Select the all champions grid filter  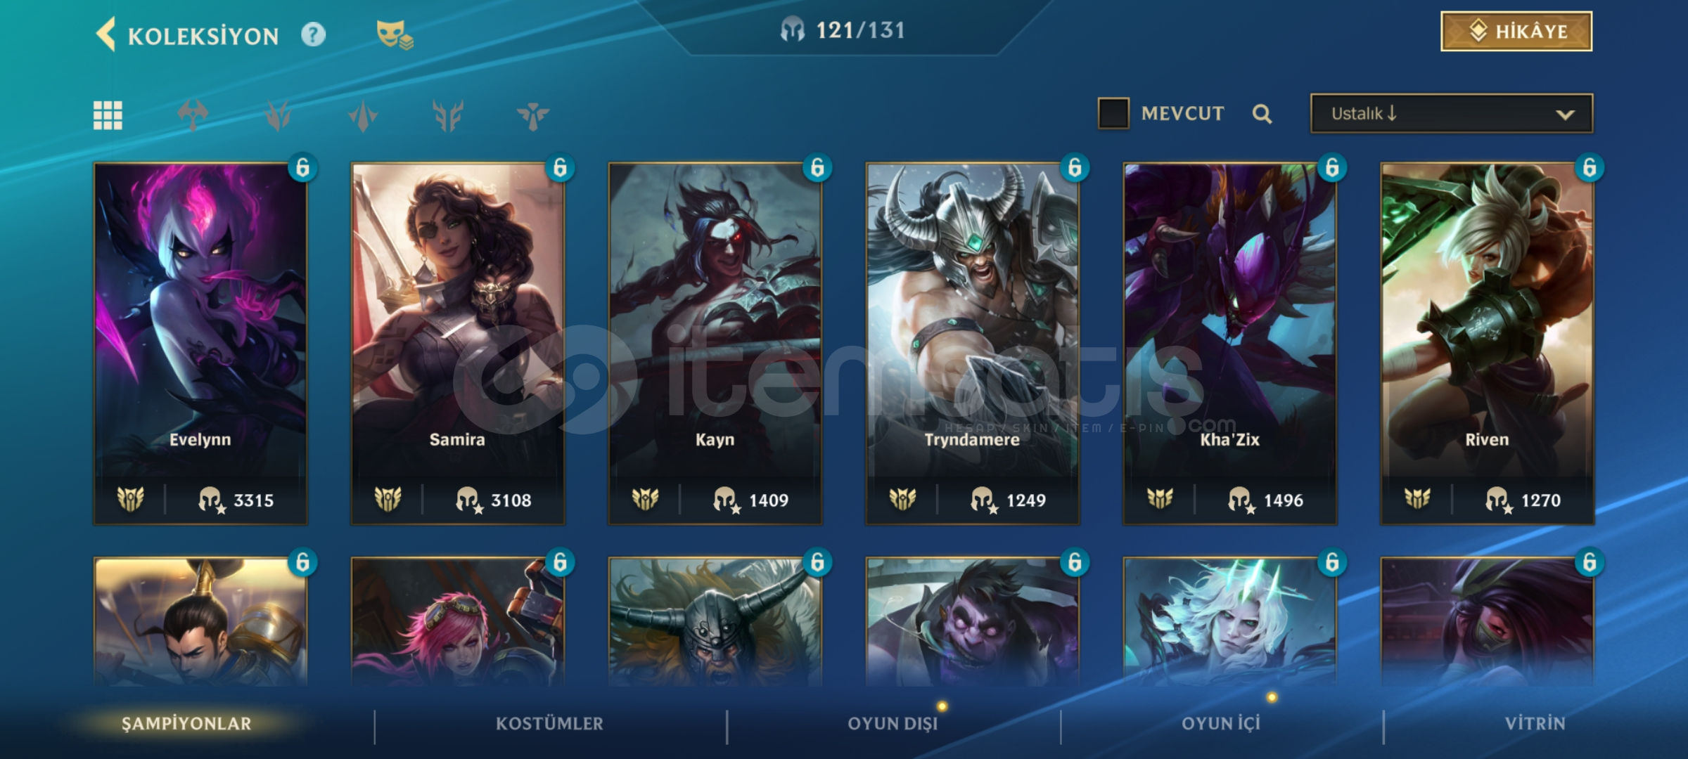pyautogui.click(x=108, y=115)
